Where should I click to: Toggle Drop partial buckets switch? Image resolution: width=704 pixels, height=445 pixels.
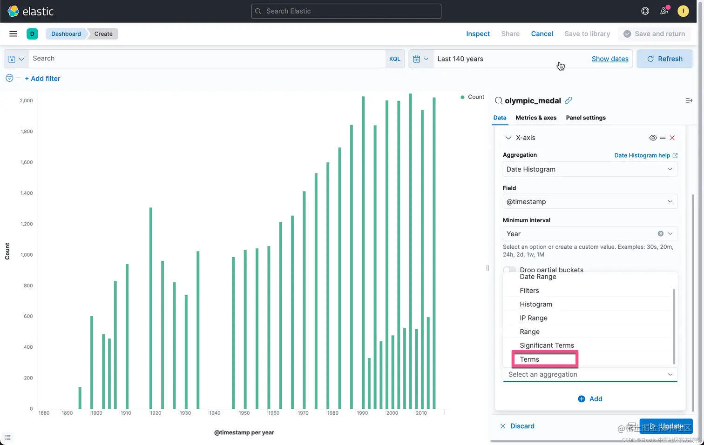[510, 269]
